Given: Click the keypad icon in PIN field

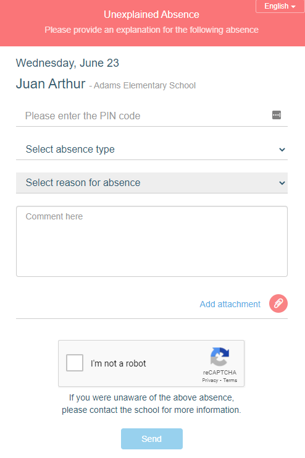Looking at the screenshot, I should (x=277, y=115).
